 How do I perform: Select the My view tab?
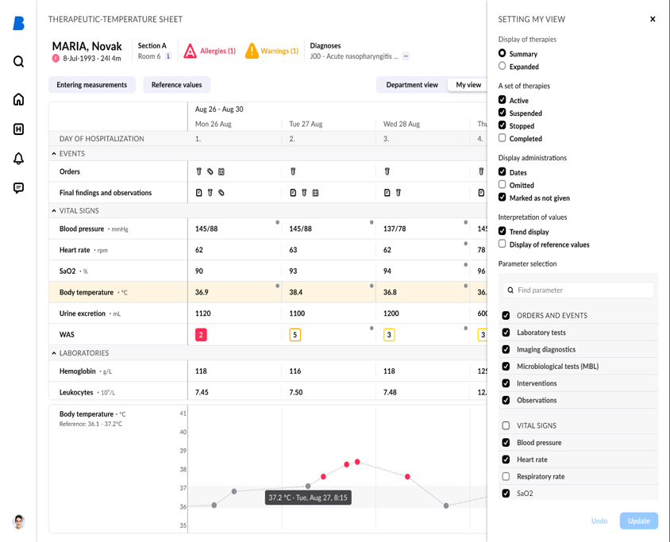[468, 85]
